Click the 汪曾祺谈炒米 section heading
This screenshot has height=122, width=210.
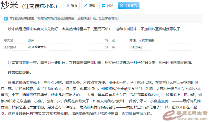[x=19, y=73]
